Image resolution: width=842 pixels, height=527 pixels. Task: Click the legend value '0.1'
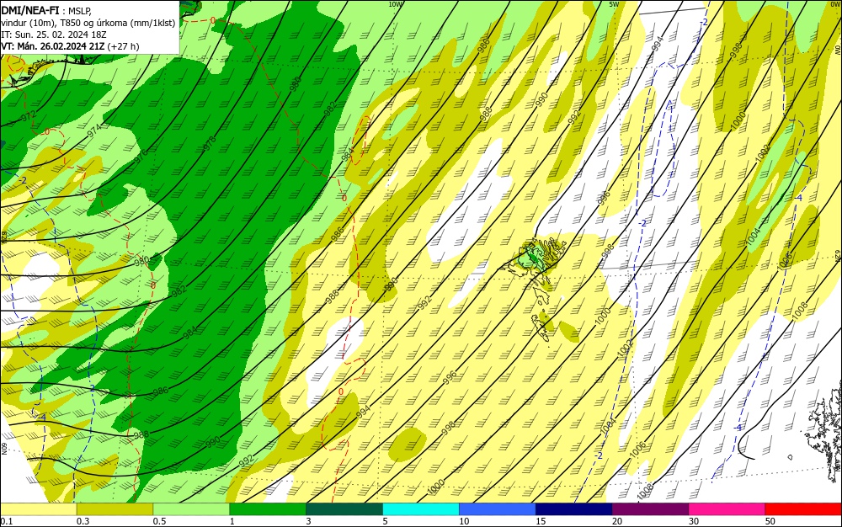[7, 521]
